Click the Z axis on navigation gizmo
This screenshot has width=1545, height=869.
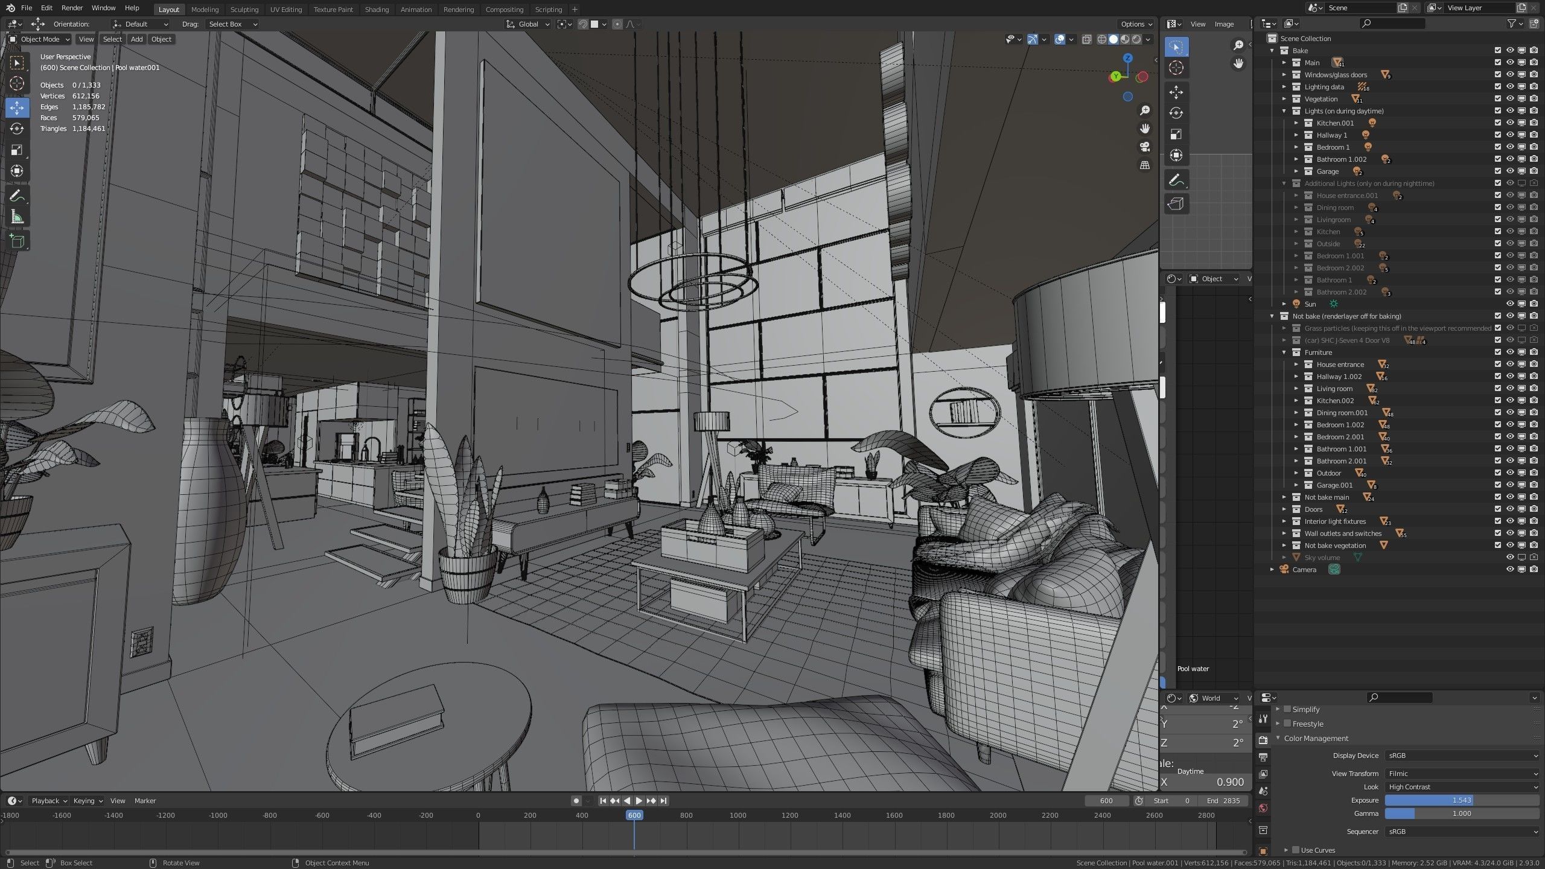tap(1127, 58)
